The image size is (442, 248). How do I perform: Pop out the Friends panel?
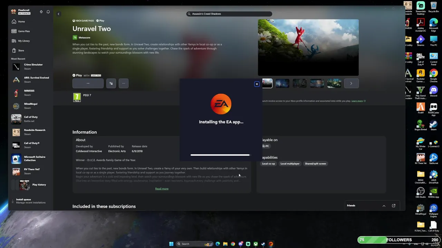pyautogui.click(x=393, y=206)
